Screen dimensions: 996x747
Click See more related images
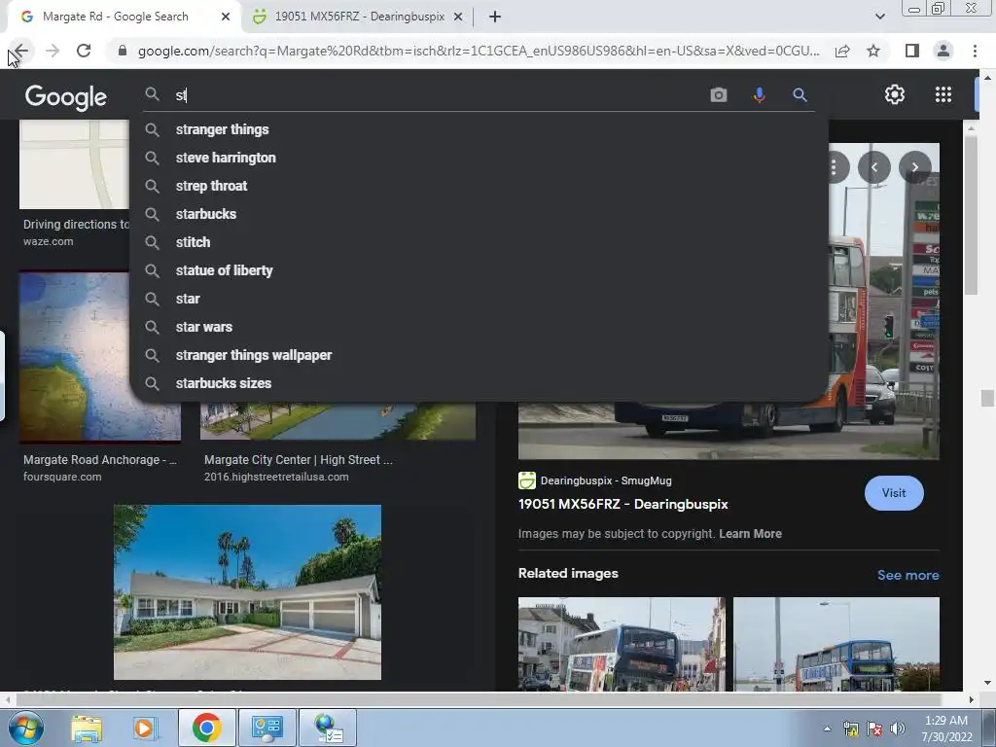(x=907, y=575)
